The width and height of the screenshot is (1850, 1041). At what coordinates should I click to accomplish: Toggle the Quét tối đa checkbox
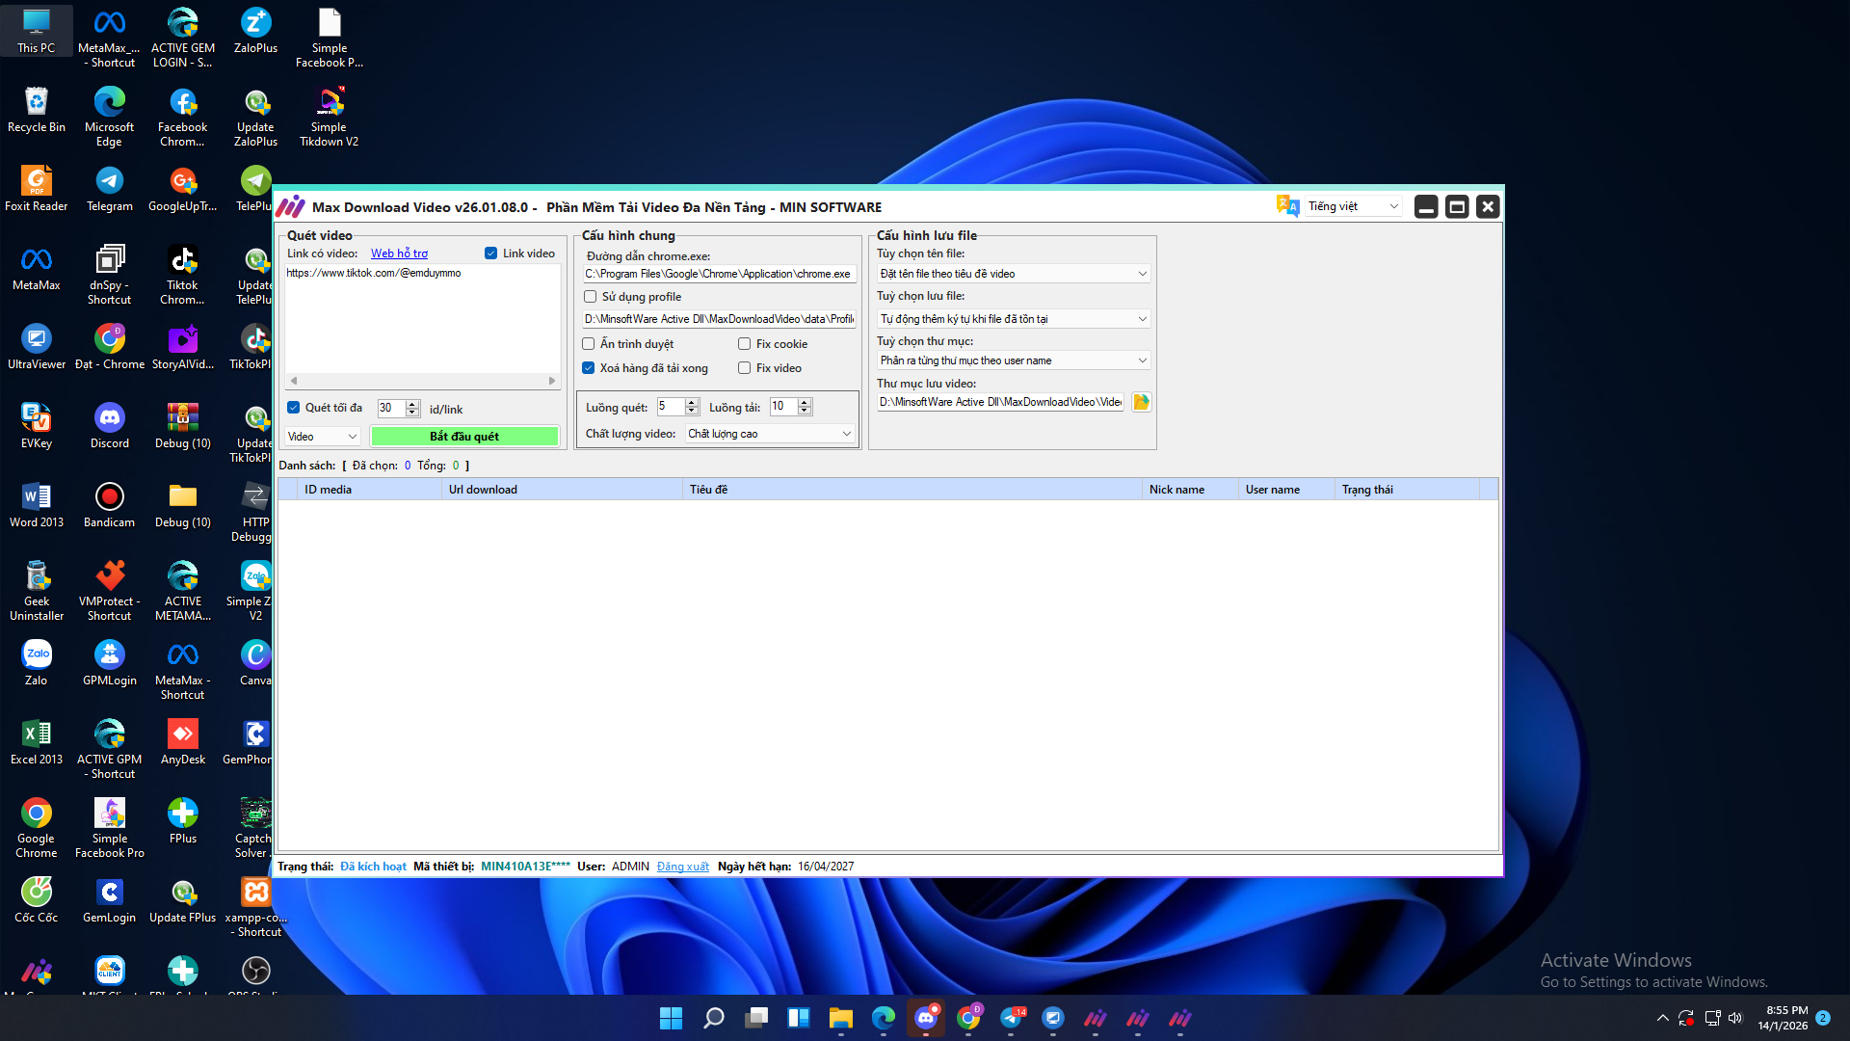294,408
